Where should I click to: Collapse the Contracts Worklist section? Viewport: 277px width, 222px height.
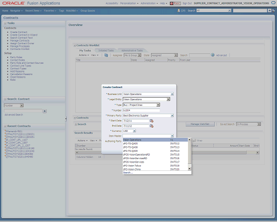point(75,46)
